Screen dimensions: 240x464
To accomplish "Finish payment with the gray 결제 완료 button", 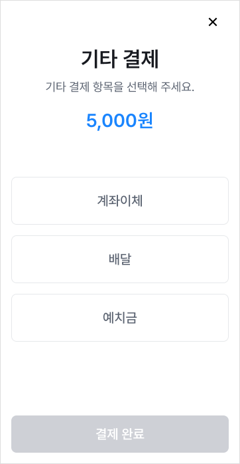I will click(120, 434).
